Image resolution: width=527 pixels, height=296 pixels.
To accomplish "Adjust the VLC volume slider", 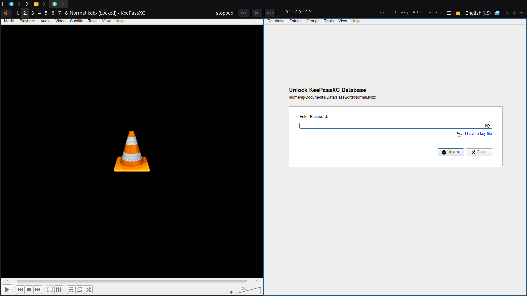I will coord(249,291).
